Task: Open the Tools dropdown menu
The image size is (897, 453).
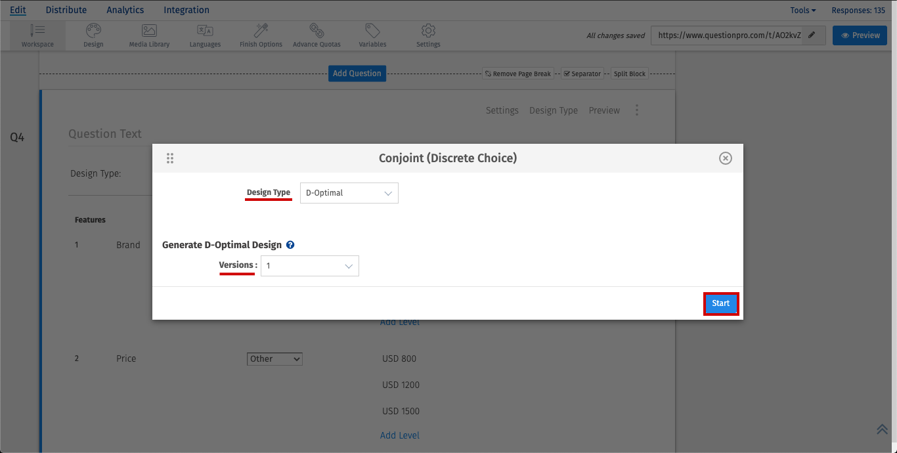Action: tap(802, 10)
